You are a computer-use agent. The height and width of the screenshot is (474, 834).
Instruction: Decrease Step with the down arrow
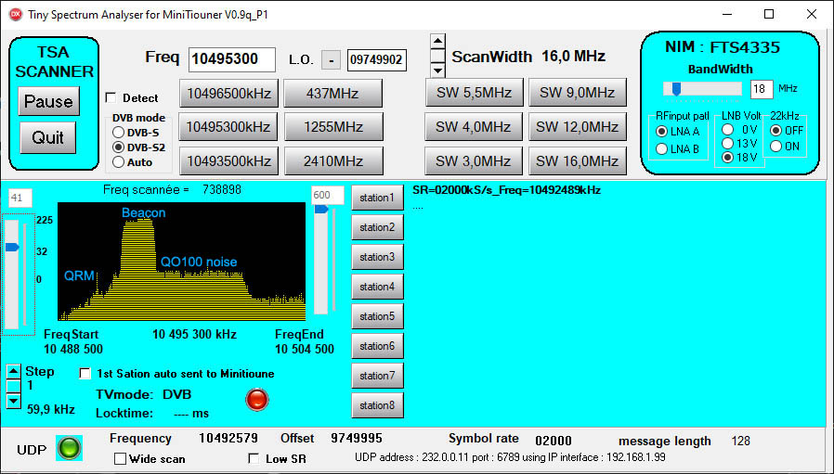pyautogui.click(x=13, y=402)
